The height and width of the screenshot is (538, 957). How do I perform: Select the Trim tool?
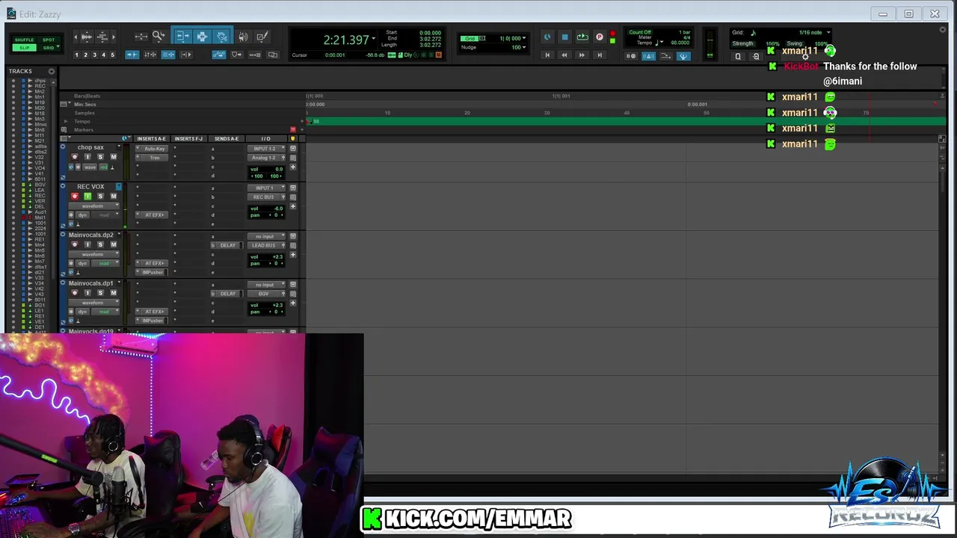[x=183, y=37]
